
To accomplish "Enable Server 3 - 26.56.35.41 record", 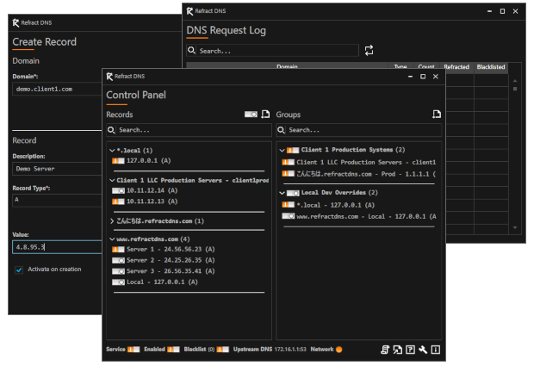I will [x=118, y=271].
